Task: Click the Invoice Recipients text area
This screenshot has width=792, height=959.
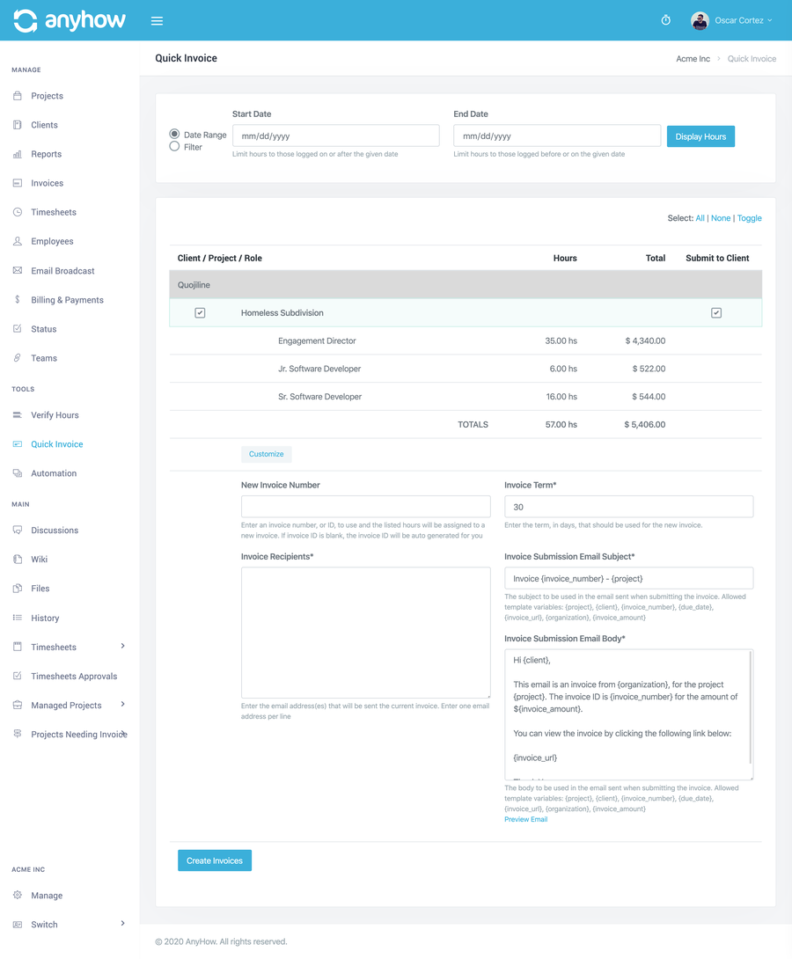Action: click(366, 633)
